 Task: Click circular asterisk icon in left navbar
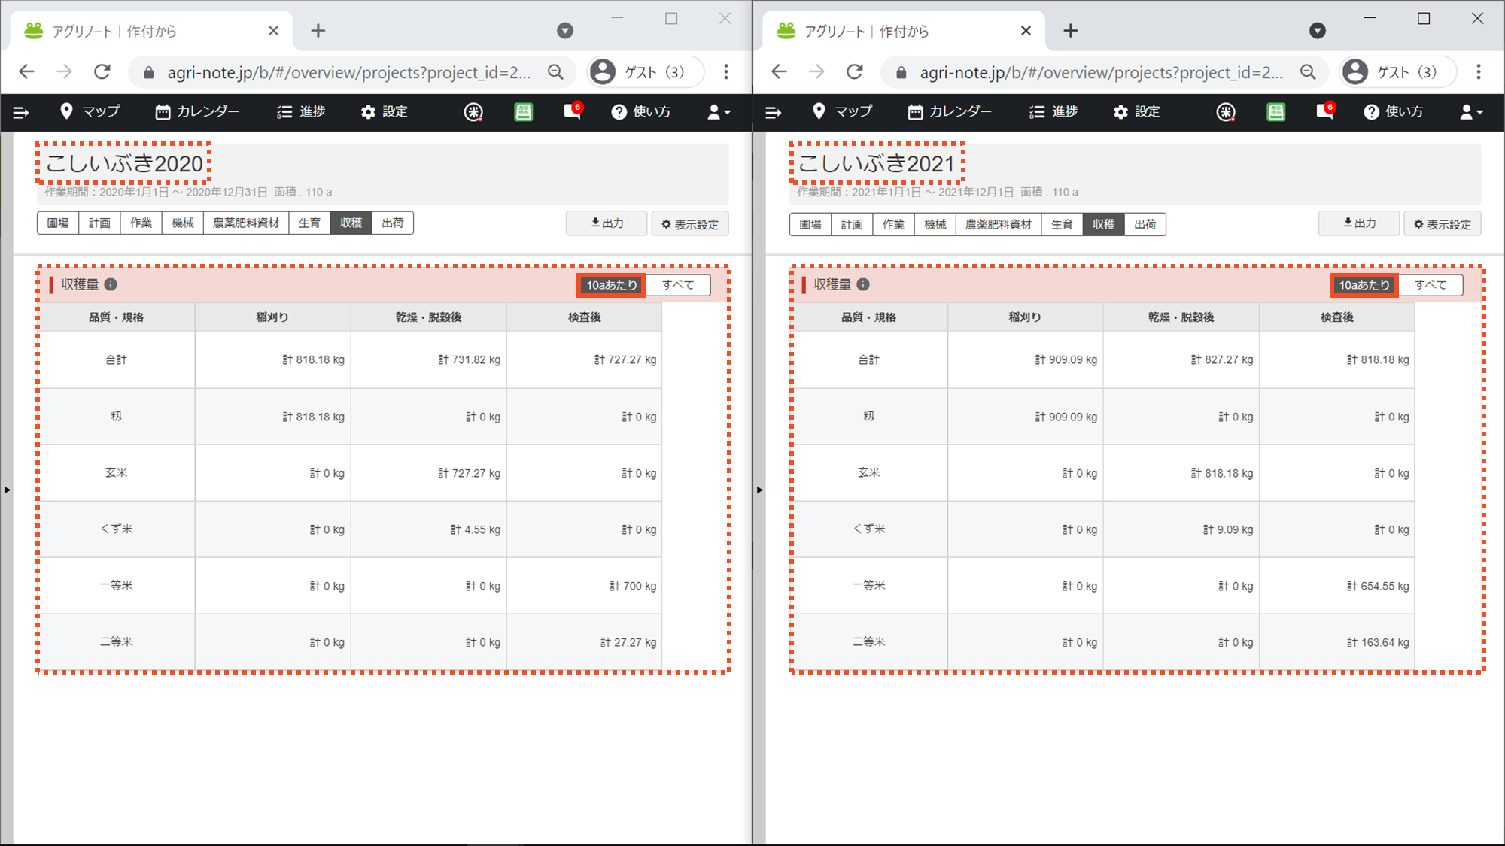(473, 112)
